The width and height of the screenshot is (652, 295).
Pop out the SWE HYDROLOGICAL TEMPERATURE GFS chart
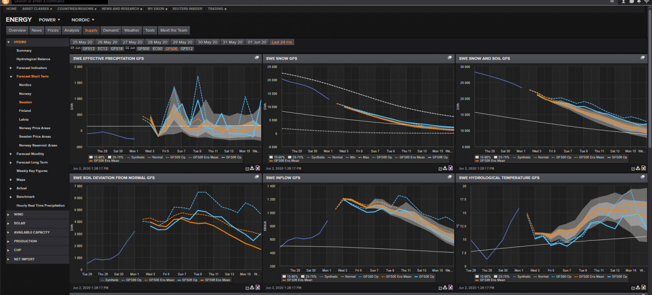[642, 178]
